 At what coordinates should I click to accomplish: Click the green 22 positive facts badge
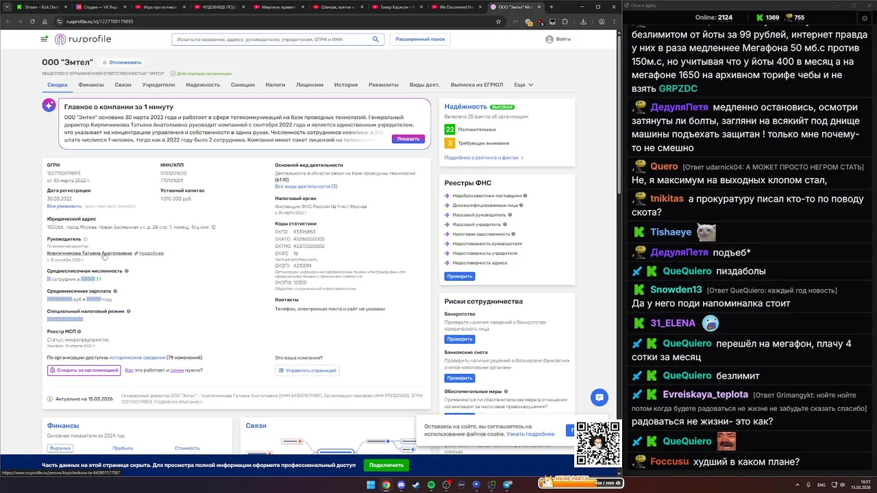pyautogui.click(x=449, y=129)
